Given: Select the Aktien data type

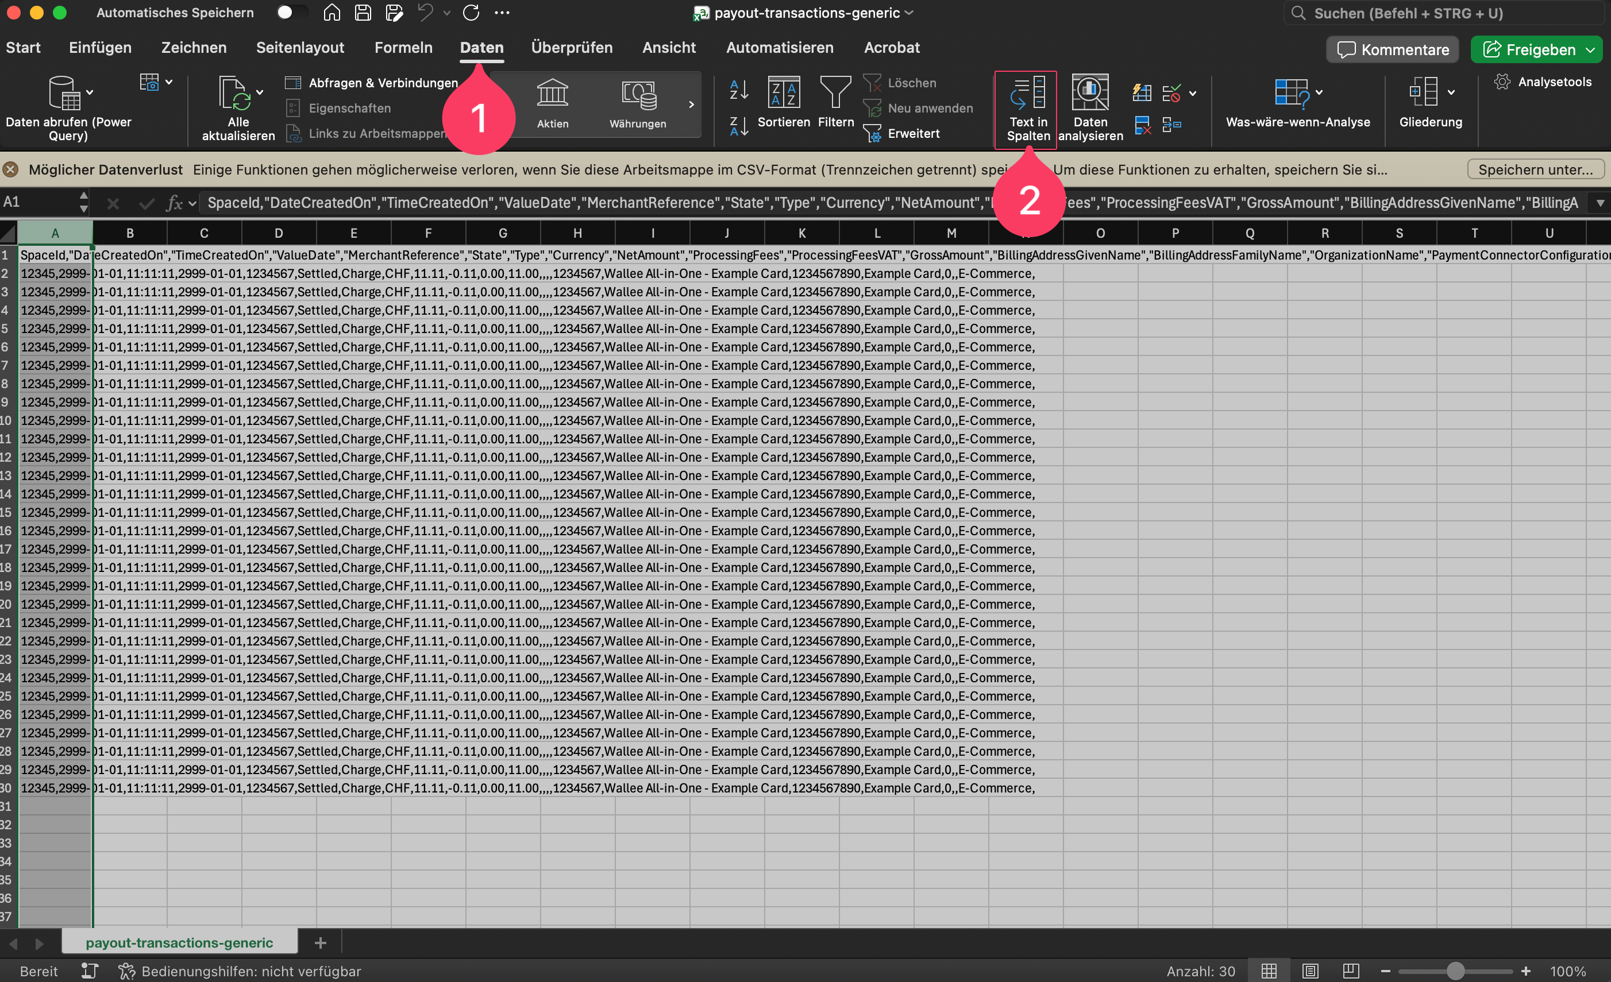Looking at the screenshot, I should pyautogui.click(x=553, y=105).
